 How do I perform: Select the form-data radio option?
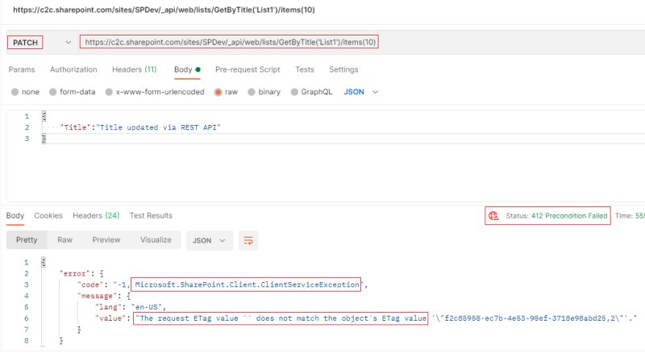[52, 92]
